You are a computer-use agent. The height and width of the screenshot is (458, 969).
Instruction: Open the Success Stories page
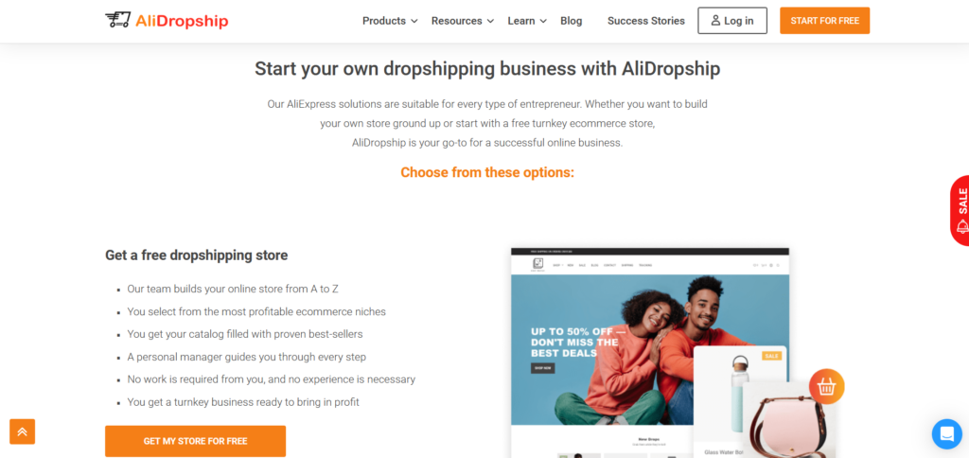click(x=645, y=21)
